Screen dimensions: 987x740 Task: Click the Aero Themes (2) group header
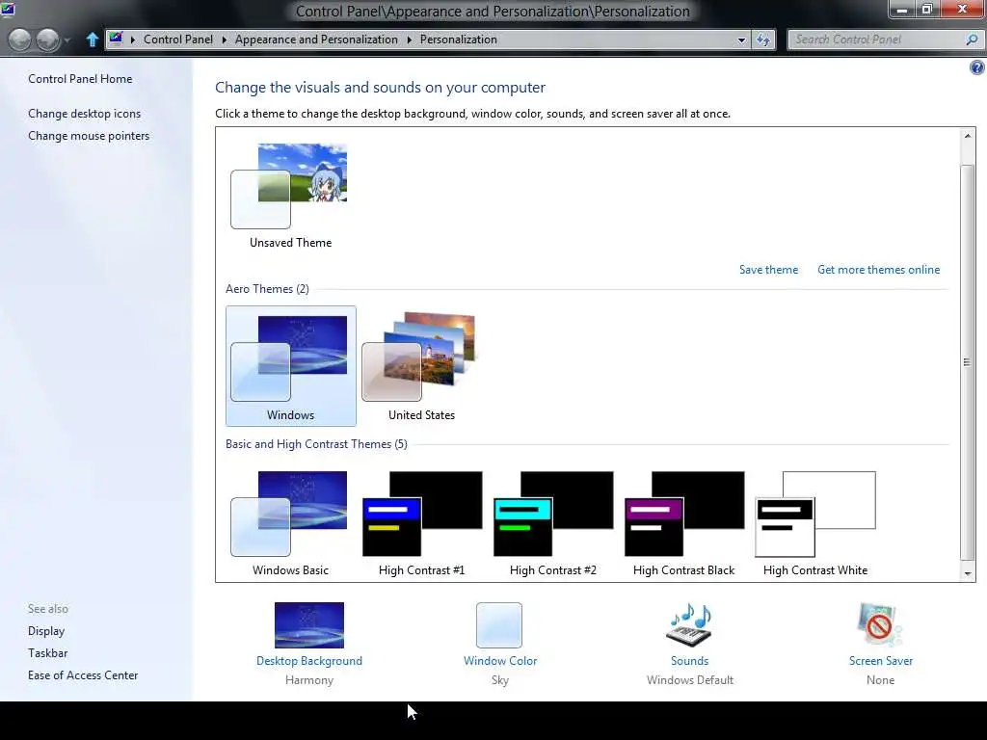[267, 289]
